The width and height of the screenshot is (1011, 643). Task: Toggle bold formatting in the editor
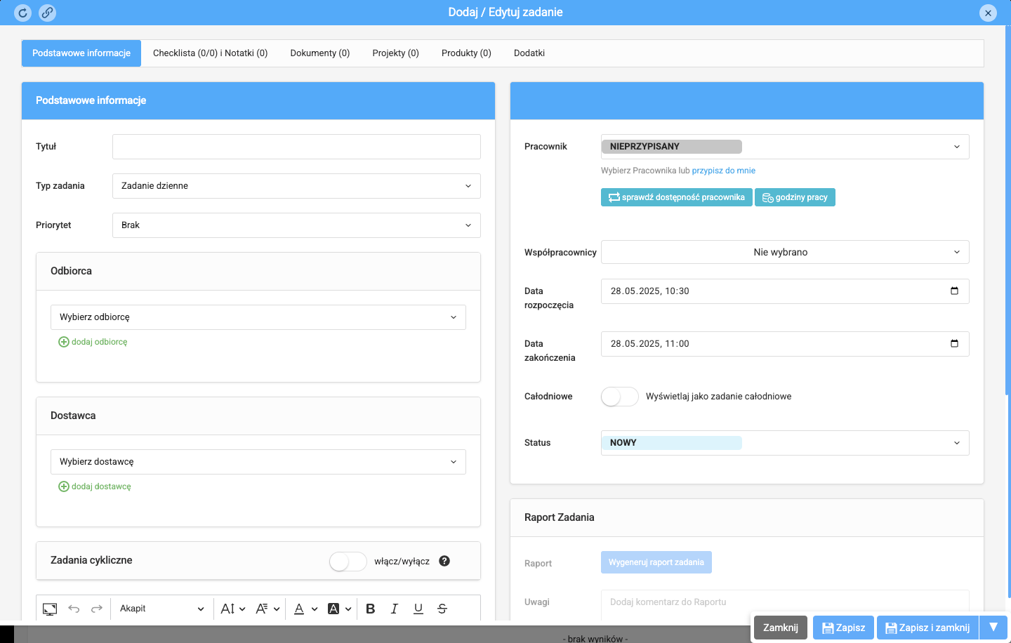pyautogui.click(x=371, y=609)
